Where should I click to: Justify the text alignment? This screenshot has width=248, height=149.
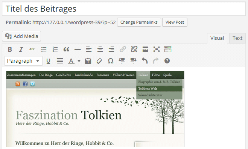tap(60, 61)
